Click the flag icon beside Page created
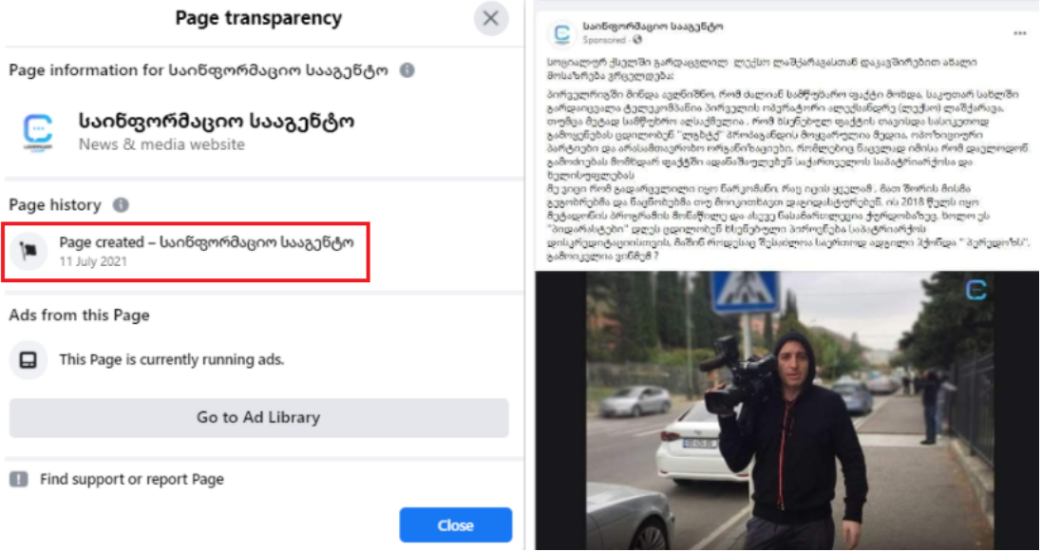The image size is (1042, 552). 28,251
